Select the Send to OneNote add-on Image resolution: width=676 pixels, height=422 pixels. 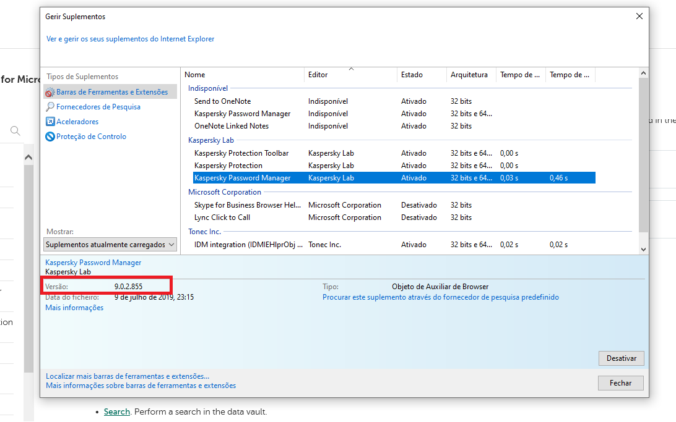pos(222,101)
